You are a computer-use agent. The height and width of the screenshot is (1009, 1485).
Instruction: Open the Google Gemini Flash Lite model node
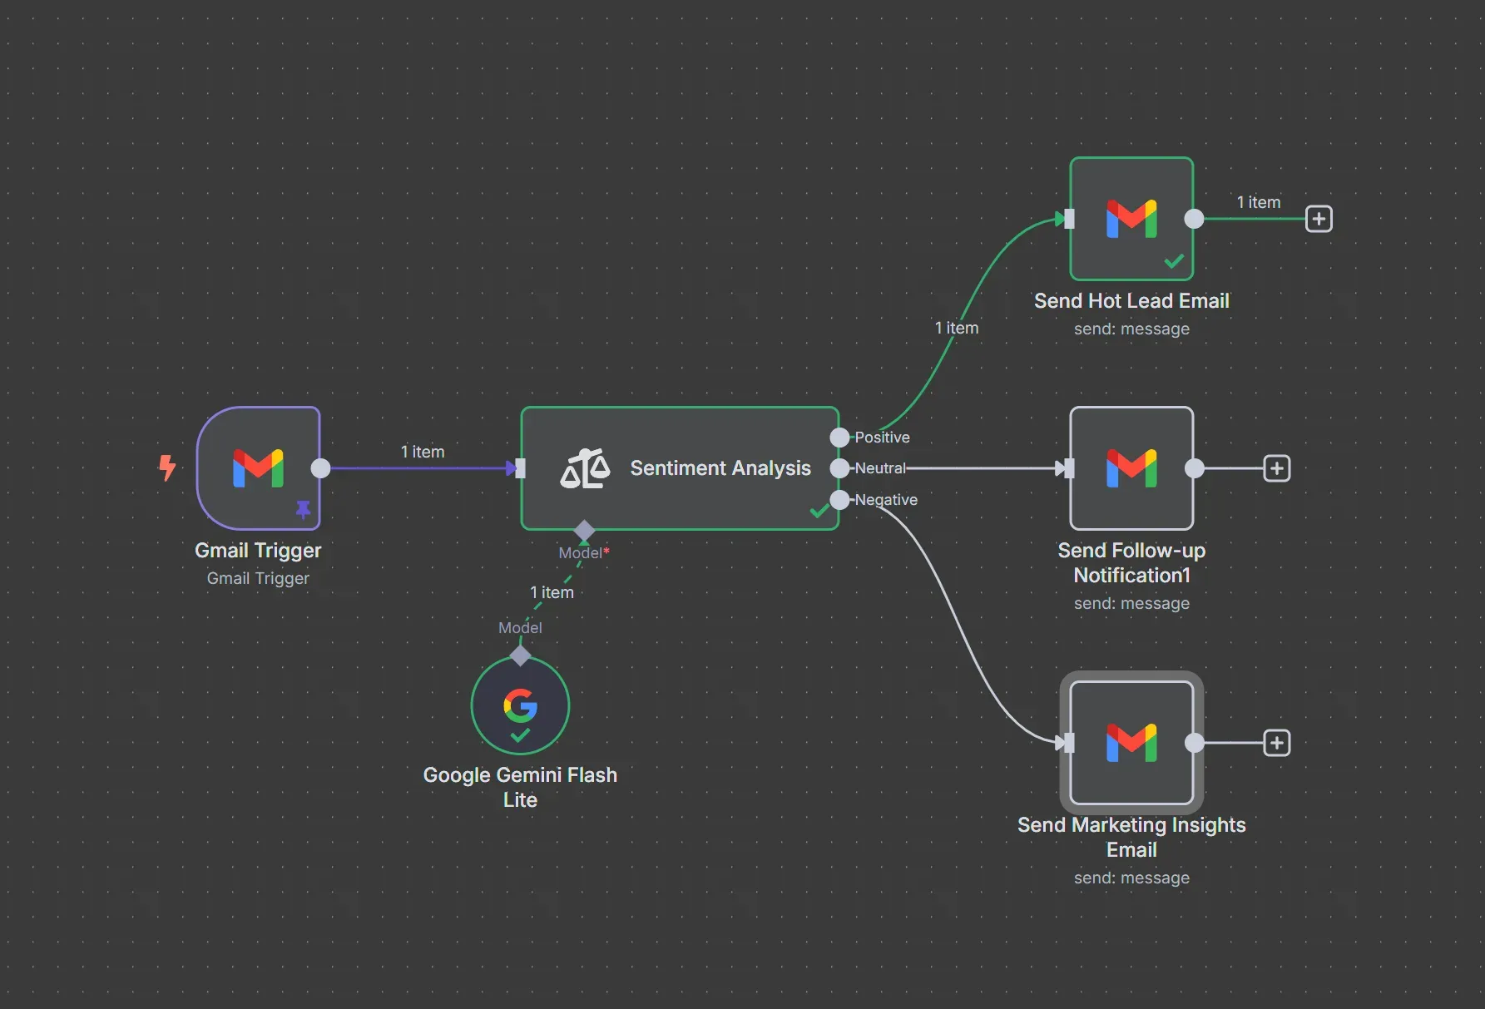tap(519, 705)
